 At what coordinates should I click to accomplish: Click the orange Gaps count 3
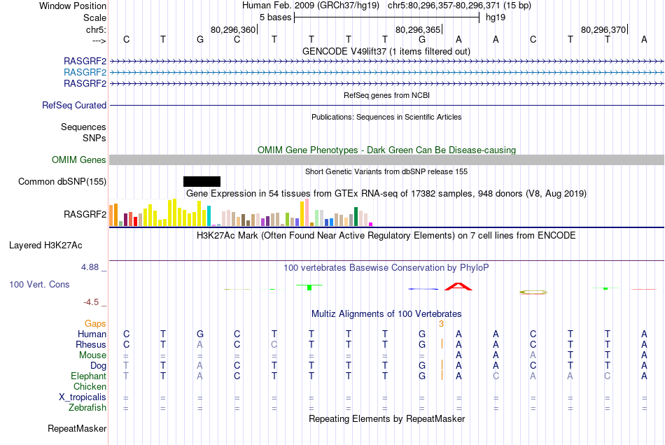click(441, 324)
